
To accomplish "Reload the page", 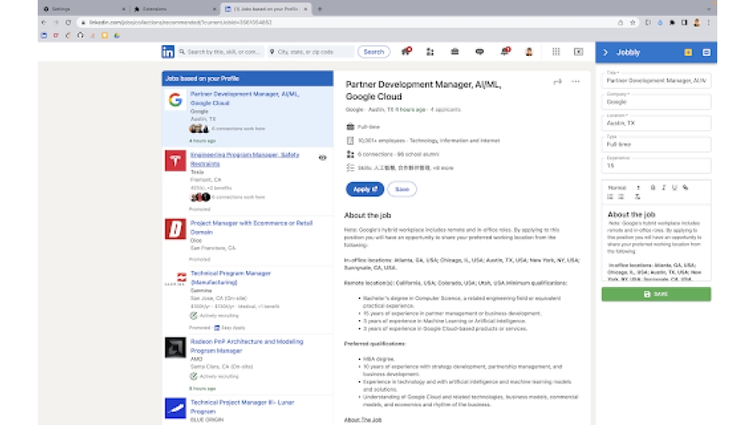I will (x=69, y=22).
